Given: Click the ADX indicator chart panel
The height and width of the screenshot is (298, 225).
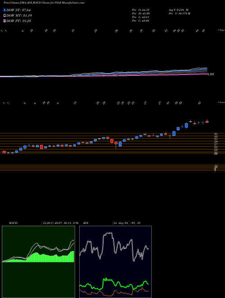Looking at the screenshot, I should coord(115,262).
